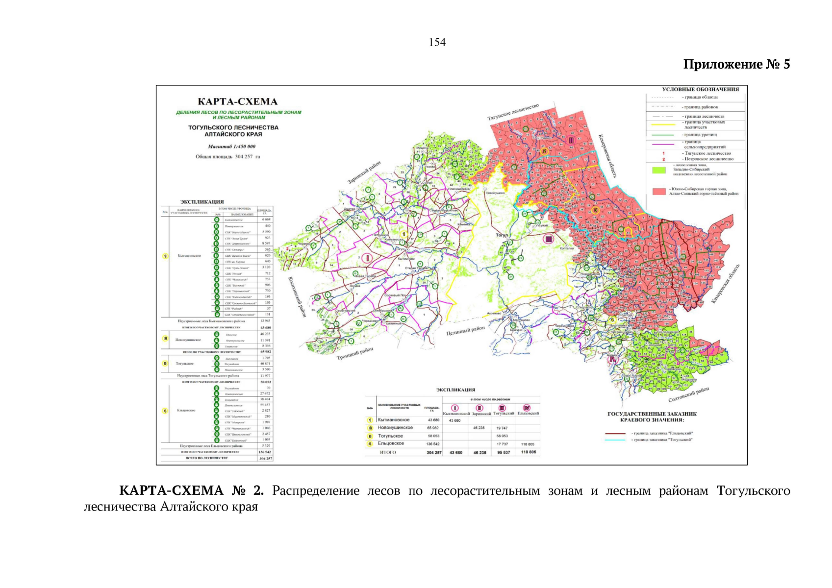Screen dimensions: 832x588
Task: Click the yellow circle beside Кытмановское in the left table
Action: point(165,256)
